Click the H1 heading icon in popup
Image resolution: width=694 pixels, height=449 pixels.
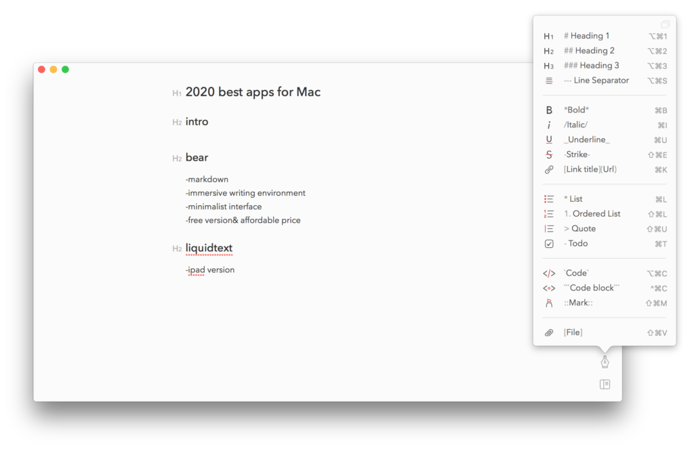(x=549, y=37)
